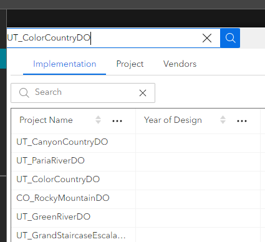Clear the table Search box

pyautogui.click(x=143, y=93)
